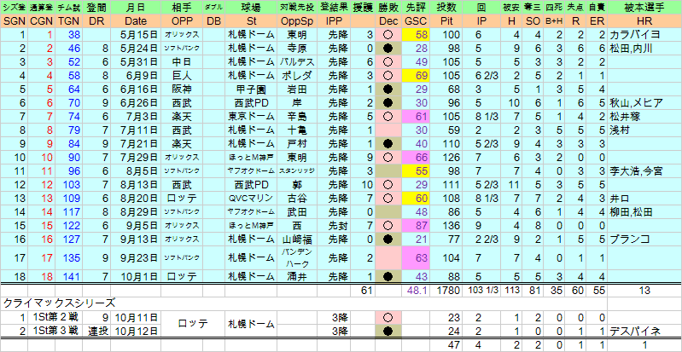Click opposing starter cell 'スタンリッジ'

coord(296,170)
